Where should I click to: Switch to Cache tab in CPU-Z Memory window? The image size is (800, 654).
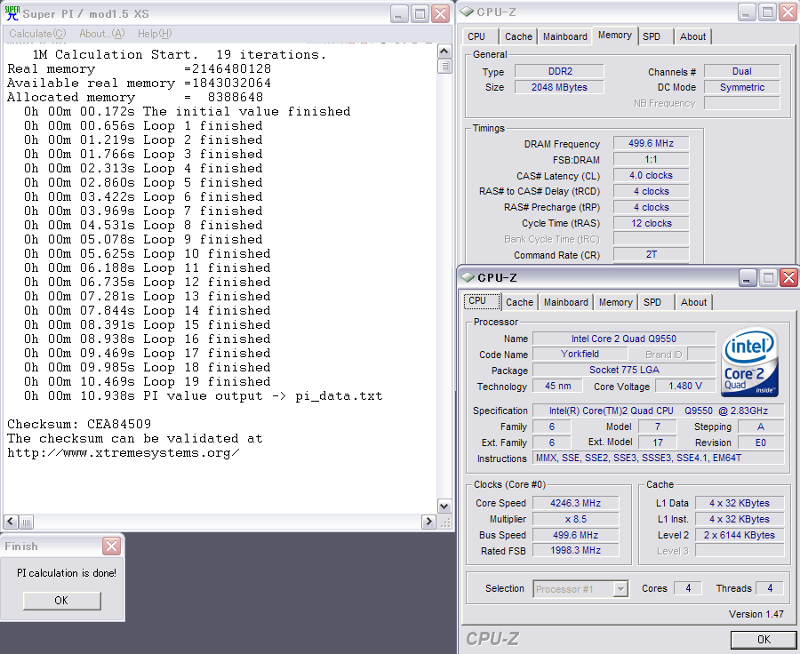click(518, 36)
